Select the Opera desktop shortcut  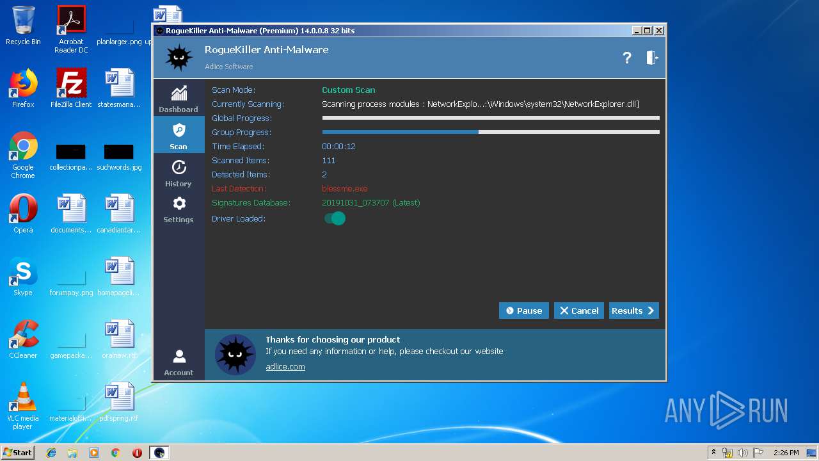23,214
